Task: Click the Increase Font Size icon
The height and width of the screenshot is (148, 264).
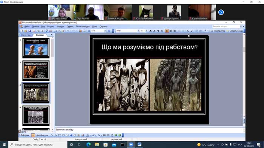Action: [188, 31]
